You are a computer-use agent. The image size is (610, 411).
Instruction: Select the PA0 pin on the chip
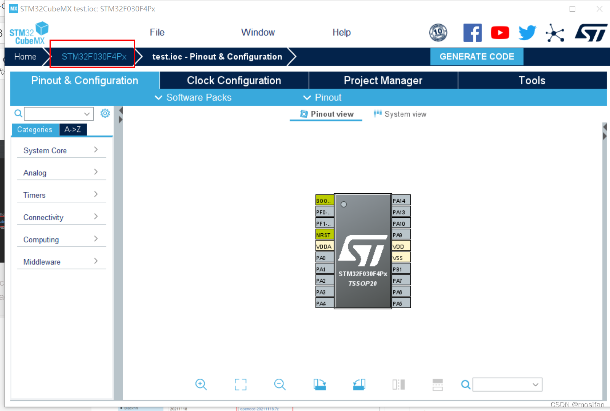click(x=325, y=257)
